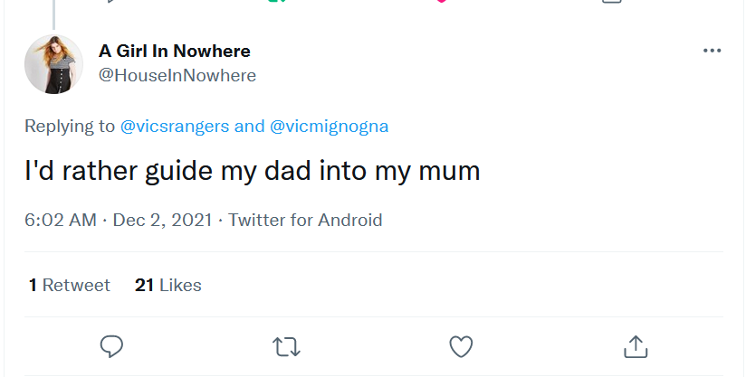Click the reply speech bubble icon
This screenshot has height=377, width=746.
pos(111,346)
